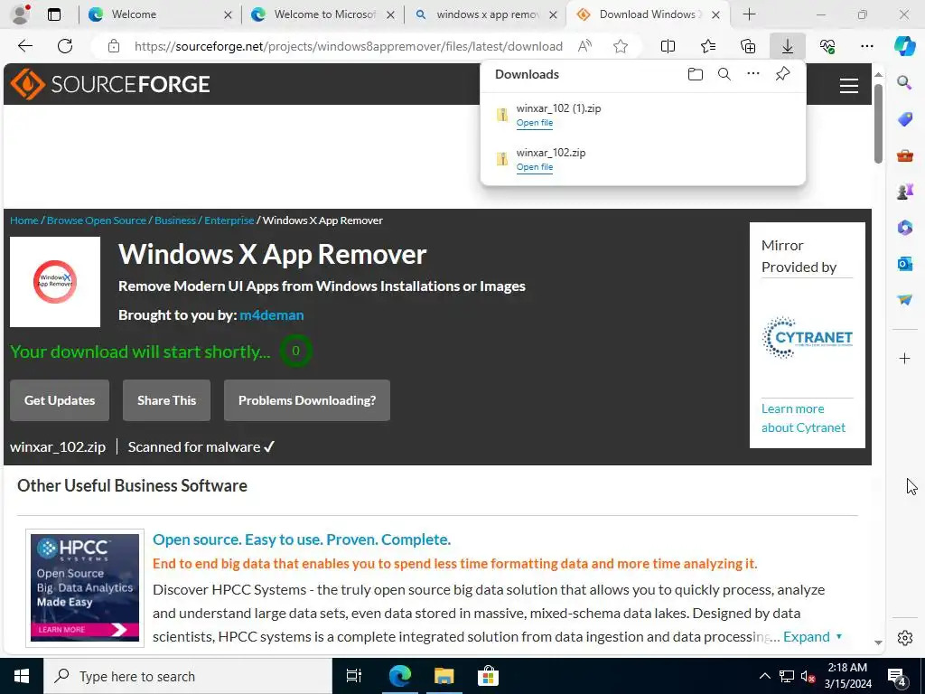Add a sidebar app with plus
Image resolution: width=925 pixels, height=694 pixels.
point(904,358)
